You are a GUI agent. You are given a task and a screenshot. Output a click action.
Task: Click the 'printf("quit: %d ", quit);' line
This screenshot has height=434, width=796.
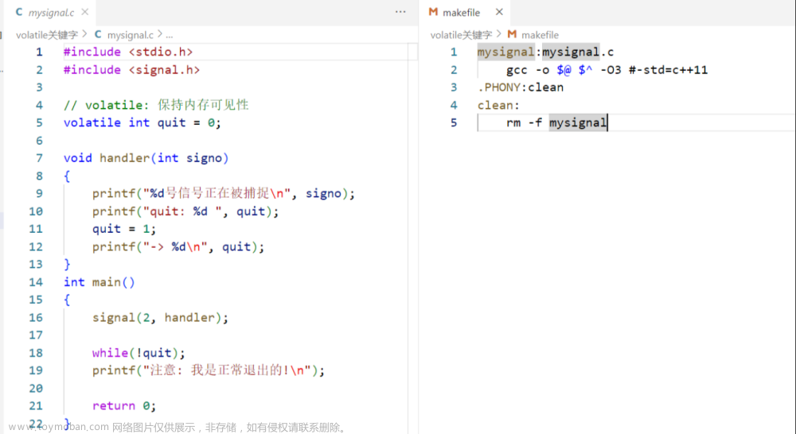(x=185, y=211)
